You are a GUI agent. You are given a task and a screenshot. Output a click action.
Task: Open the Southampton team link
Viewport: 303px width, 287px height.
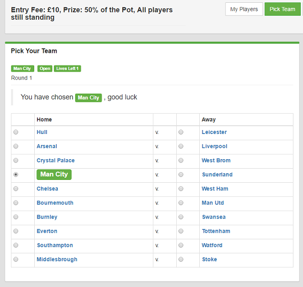55,246
